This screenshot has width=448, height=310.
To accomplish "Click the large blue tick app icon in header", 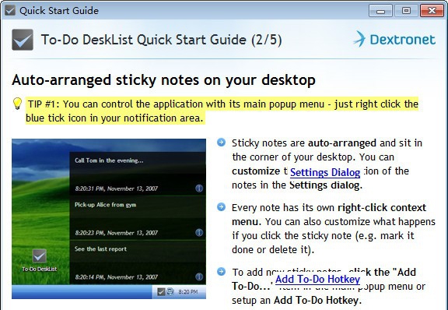I will [23, 40].
